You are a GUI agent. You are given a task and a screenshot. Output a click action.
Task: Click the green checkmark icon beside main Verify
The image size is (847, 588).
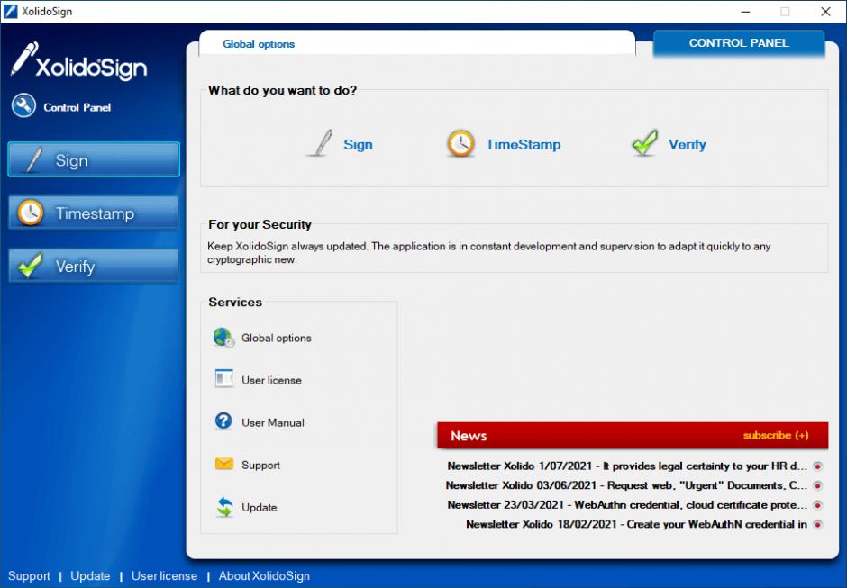pos(644,144)
